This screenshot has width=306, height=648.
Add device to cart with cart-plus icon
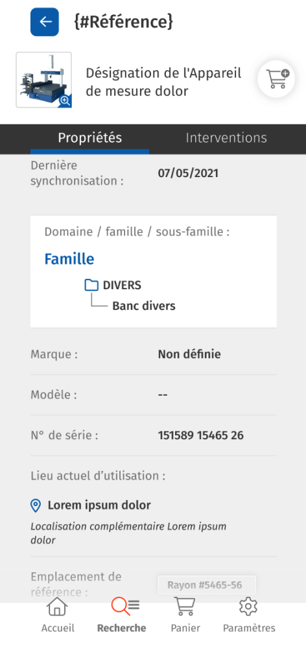point(276,79)
